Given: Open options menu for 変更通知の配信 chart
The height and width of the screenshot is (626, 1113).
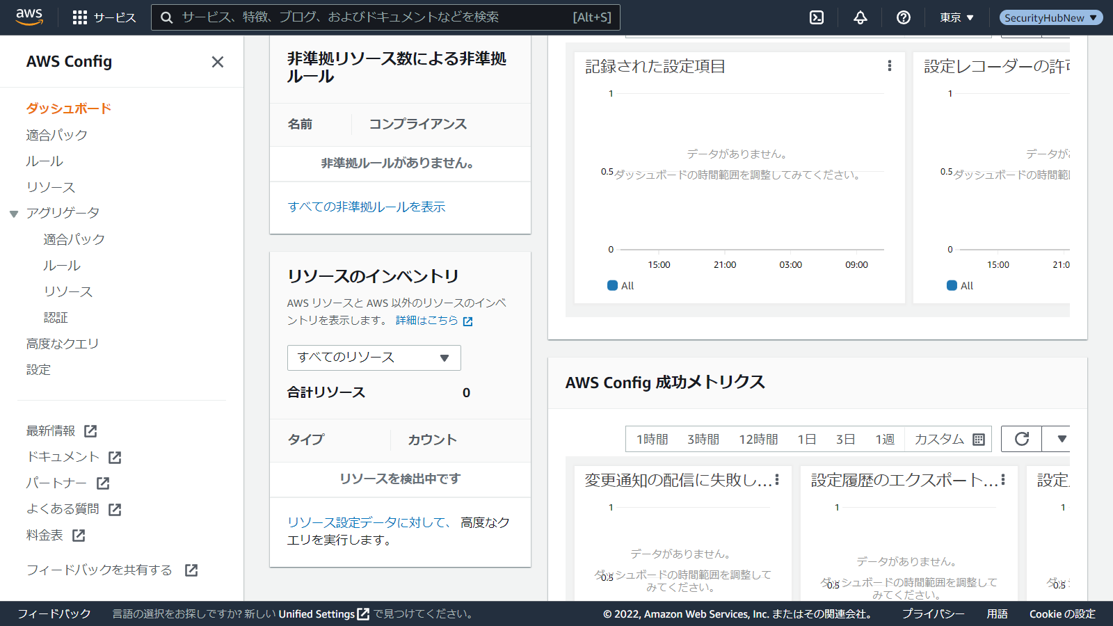Looking at the screenshot, I should coord(777,480).
